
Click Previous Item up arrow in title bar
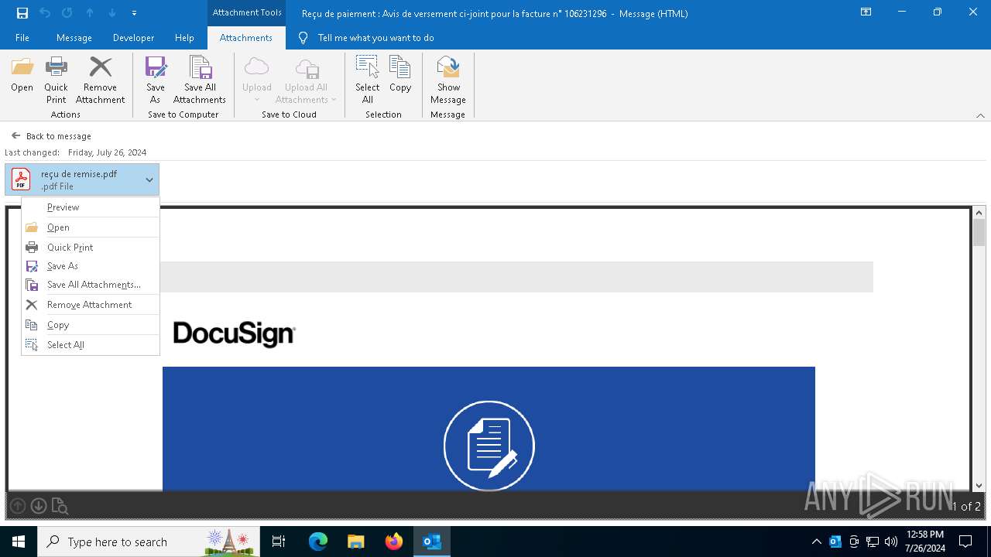coord(90,13)
